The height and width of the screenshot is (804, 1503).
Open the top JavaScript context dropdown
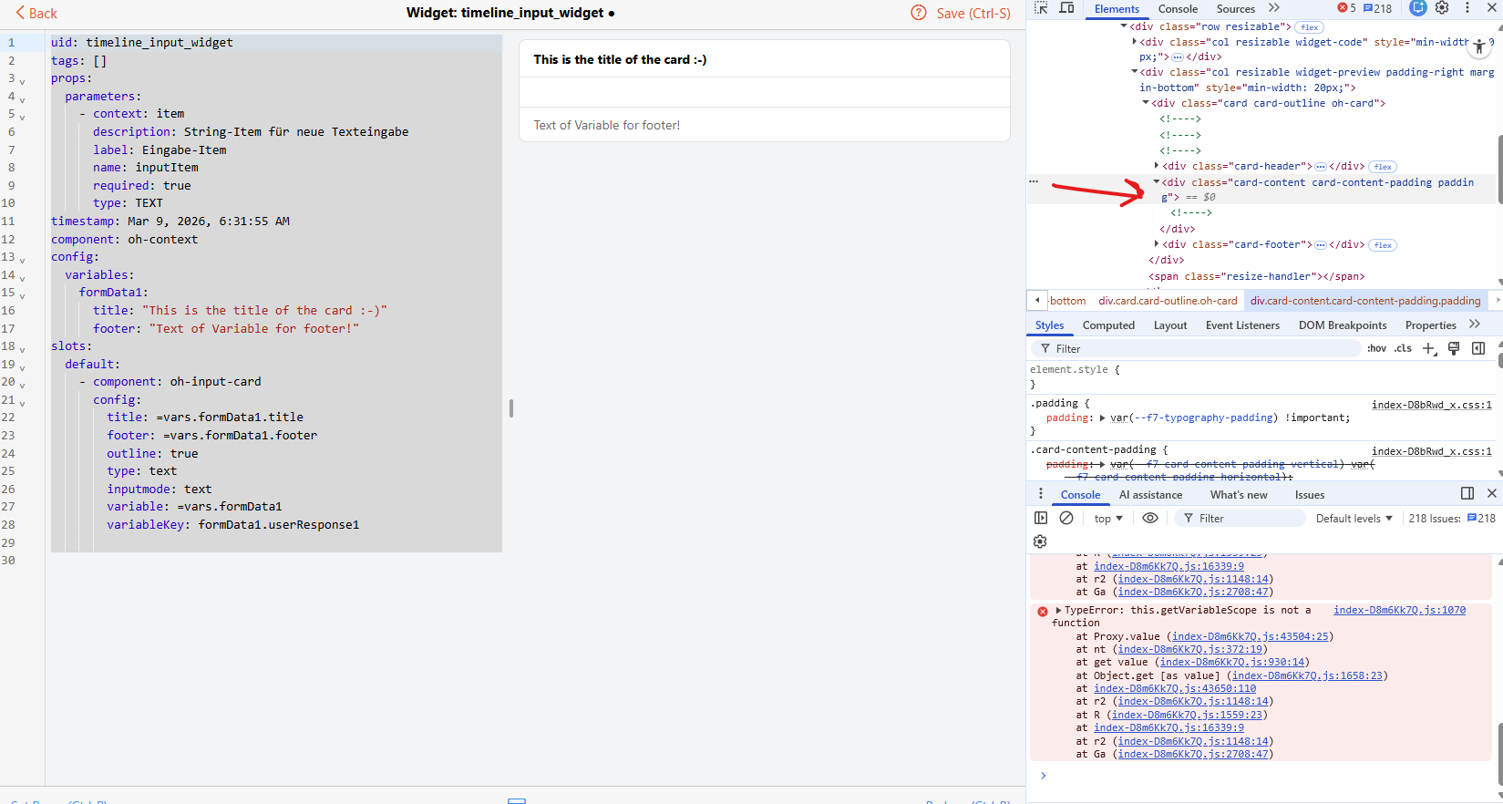tap(1108, 519)
